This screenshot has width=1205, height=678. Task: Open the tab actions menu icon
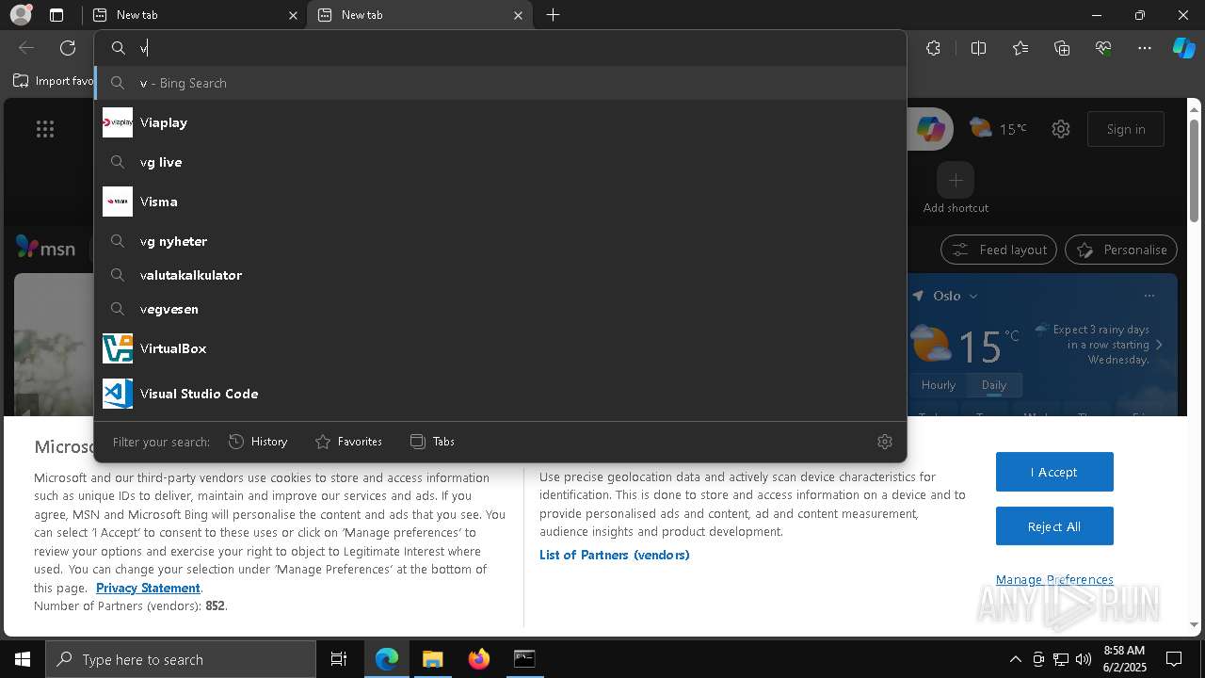56,15
